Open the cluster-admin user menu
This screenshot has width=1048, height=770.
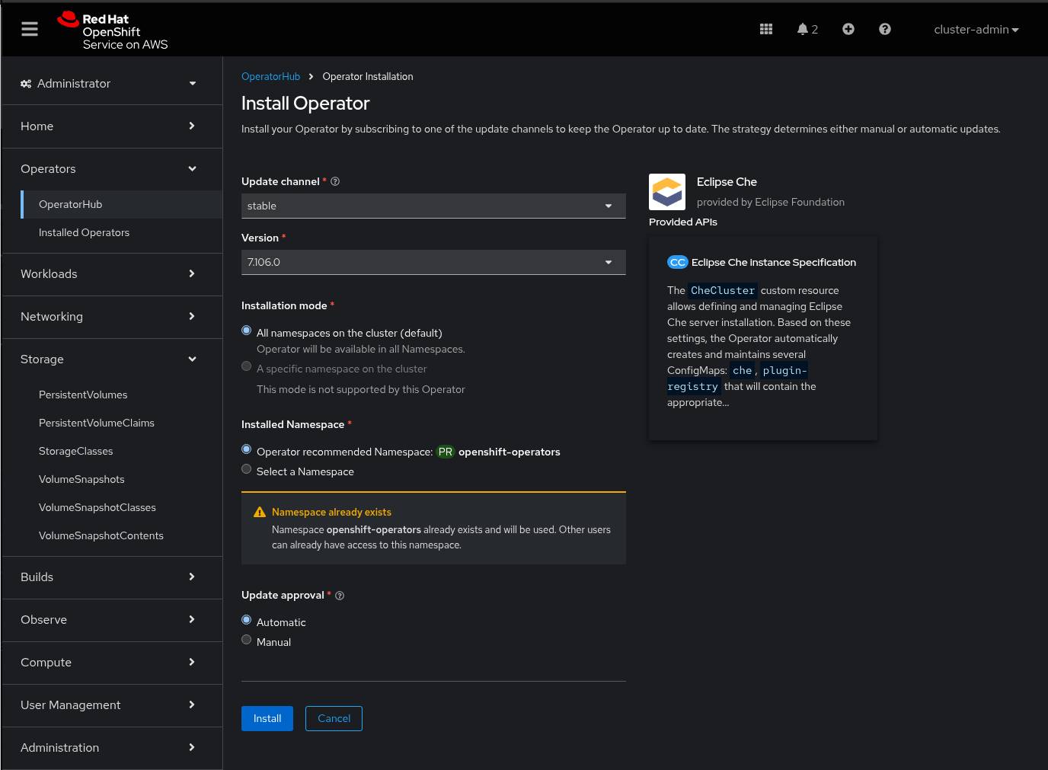[x=976, y=30]
